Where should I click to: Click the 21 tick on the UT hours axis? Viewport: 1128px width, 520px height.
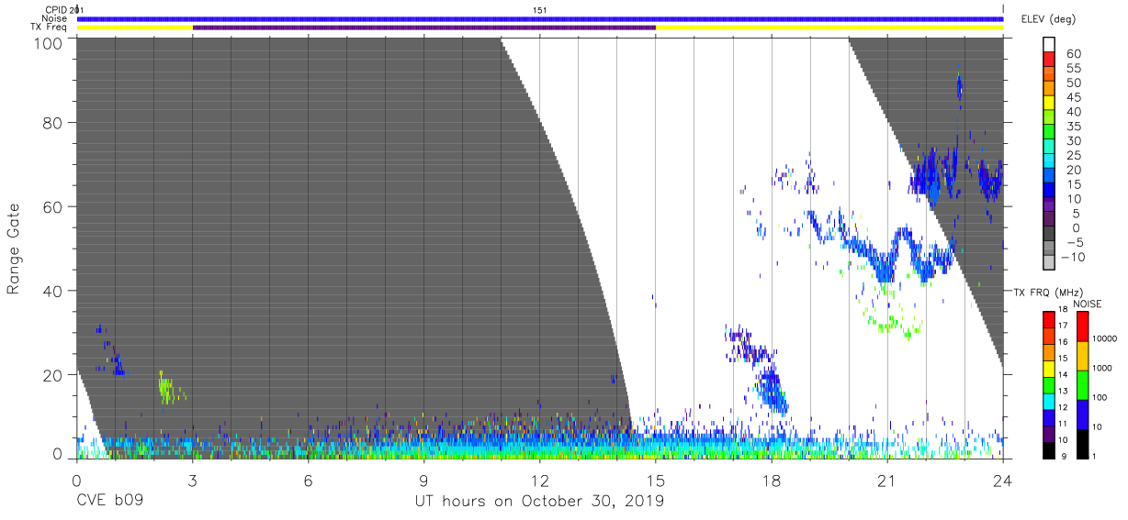(x=886, y=480)
